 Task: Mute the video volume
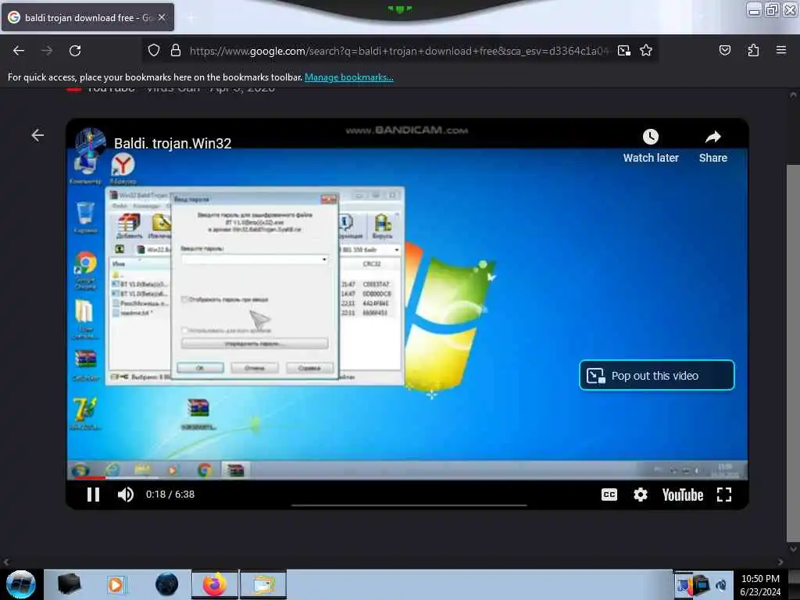tap(126, 495)
